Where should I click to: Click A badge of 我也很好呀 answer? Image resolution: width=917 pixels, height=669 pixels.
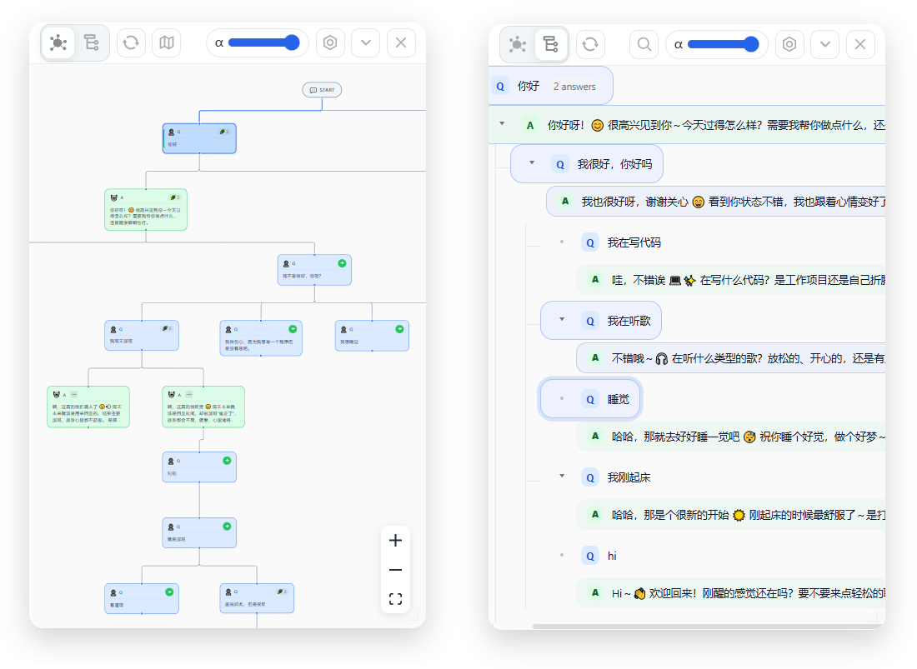point(565,202)
